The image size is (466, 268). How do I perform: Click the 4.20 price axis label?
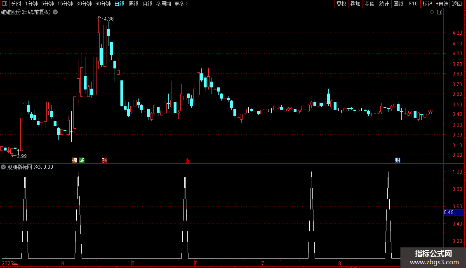[x=457, y=33]
